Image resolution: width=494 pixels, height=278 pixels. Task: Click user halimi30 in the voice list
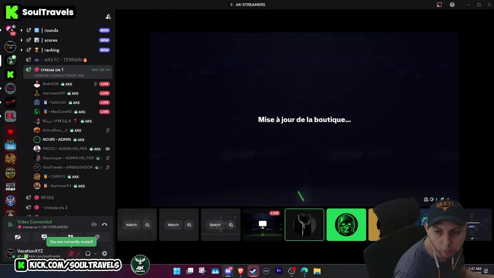coord(72,102)
